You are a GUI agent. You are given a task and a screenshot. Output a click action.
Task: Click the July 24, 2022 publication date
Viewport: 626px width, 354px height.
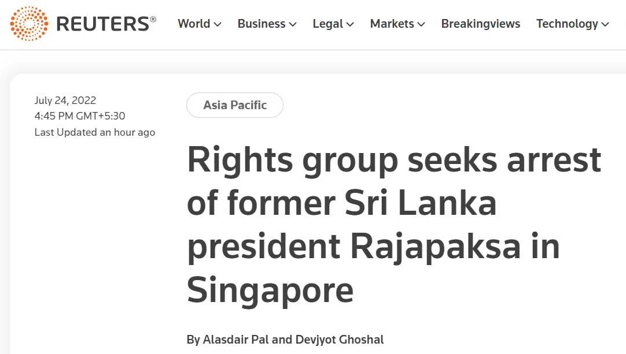pyautogui.click(x=65, y=100)
